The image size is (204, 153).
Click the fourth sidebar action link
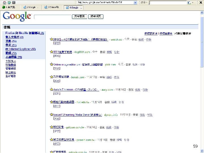pyautogui.click(x=11, y=72)
